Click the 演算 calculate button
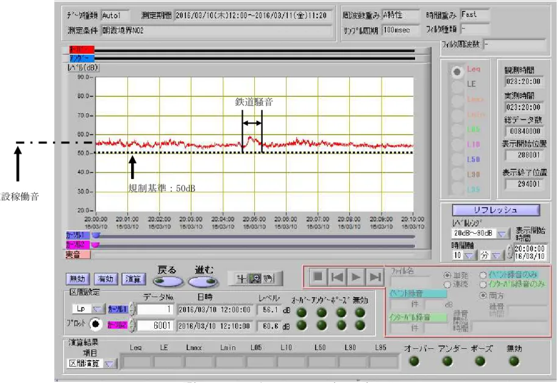559x383 pixels. [x=133, y=279]
